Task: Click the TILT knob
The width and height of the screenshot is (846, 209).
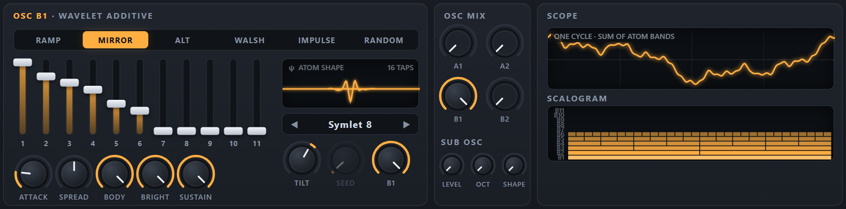Action: pyautogui.click(x=302, y=160)
